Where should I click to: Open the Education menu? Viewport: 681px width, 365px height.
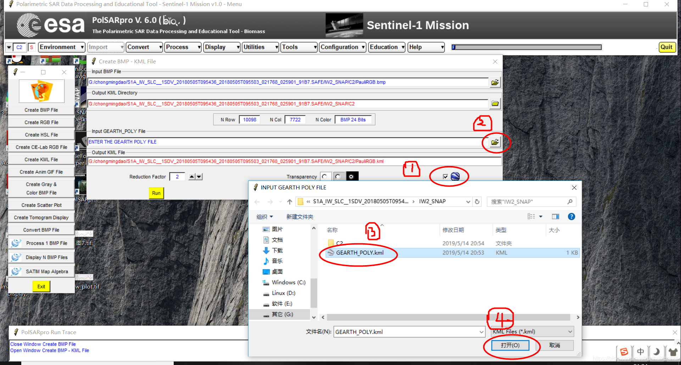tap(387, 47)
